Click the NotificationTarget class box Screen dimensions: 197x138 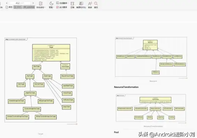[68, 100]
